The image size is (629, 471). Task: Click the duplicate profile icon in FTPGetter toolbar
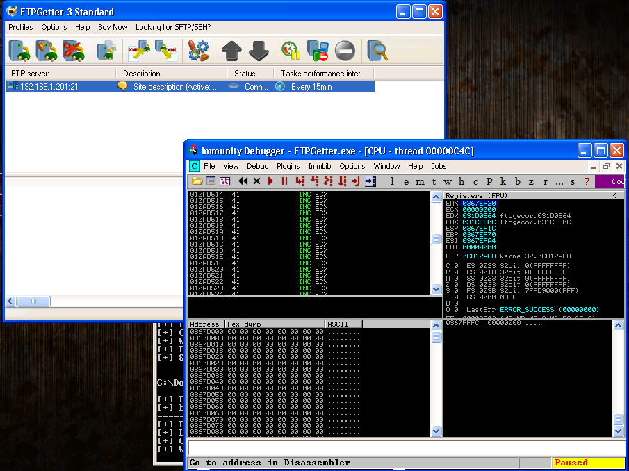tap(107, 51)
